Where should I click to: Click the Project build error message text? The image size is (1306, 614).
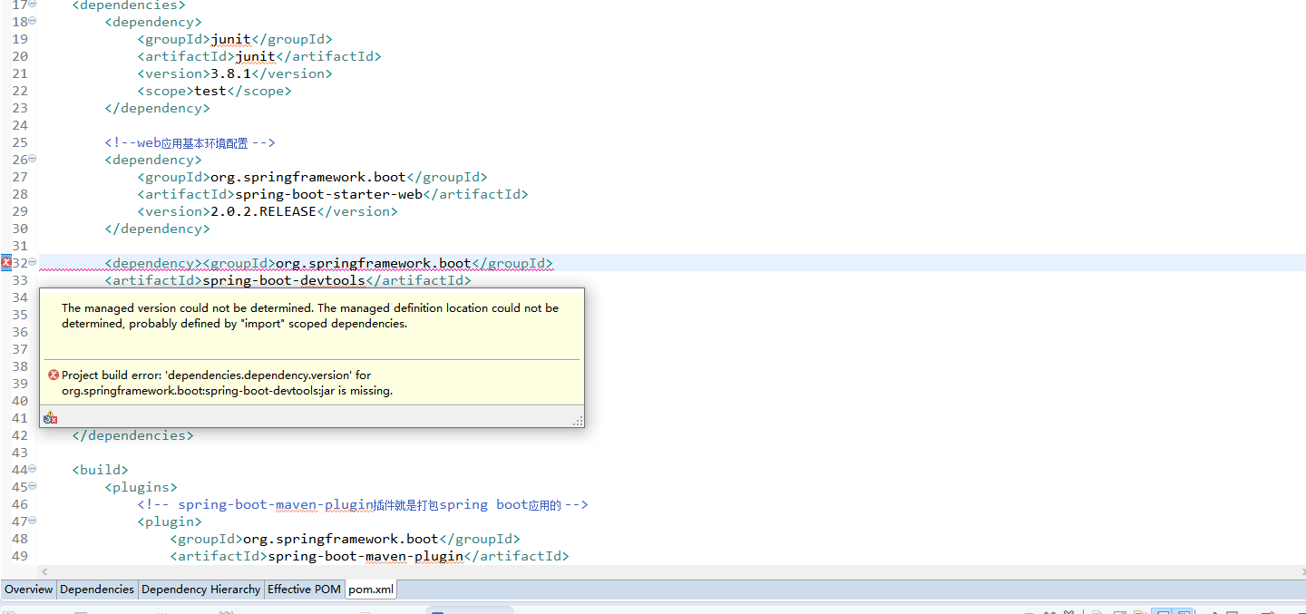[227, 383]
